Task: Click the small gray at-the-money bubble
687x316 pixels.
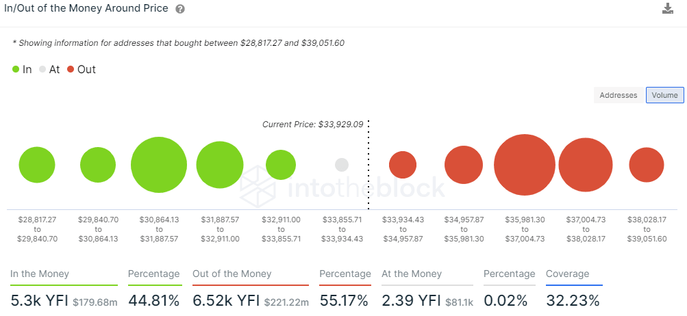Action: point(342,165)
